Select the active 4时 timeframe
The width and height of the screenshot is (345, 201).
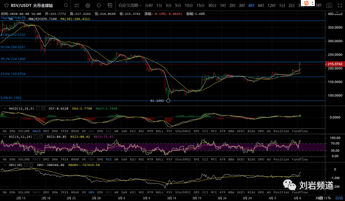click(x=251, y=5)
